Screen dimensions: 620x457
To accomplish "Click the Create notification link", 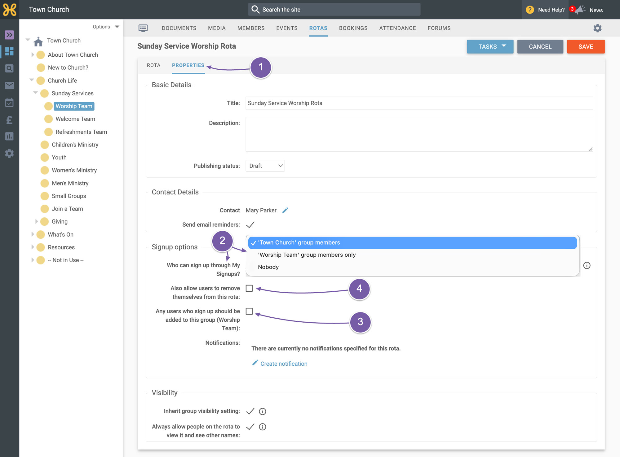I will tap(284, 364).
